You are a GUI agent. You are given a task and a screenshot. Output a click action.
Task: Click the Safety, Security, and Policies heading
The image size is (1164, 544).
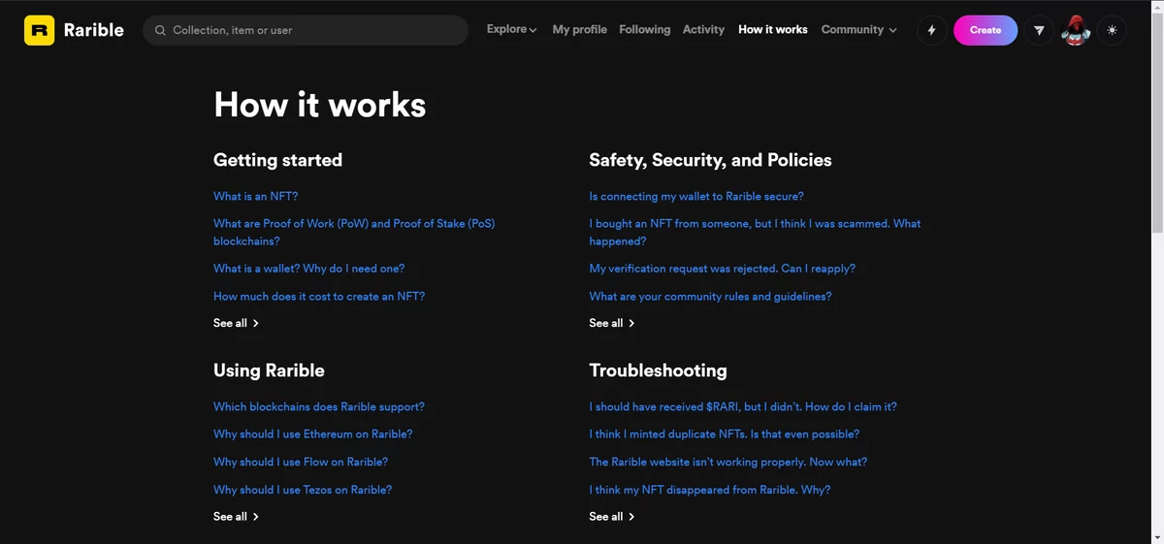[x=710, y=160]
